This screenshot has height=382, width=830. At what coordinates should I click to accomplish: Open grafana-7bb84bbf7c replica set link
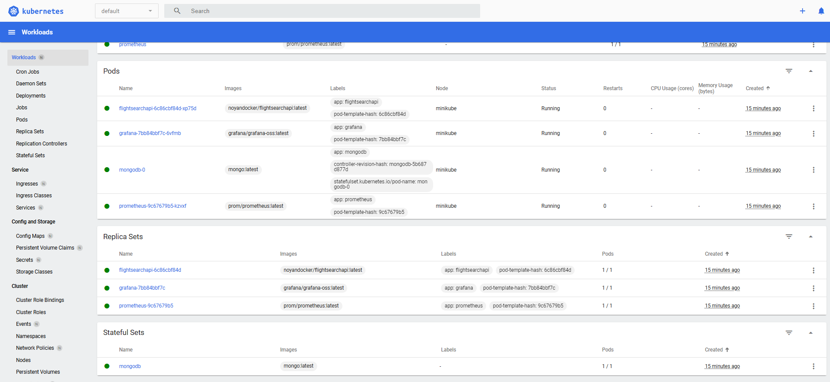pos(142,288)
